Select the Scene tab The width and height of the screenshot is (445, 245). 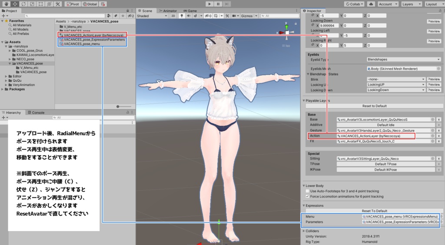145,10
